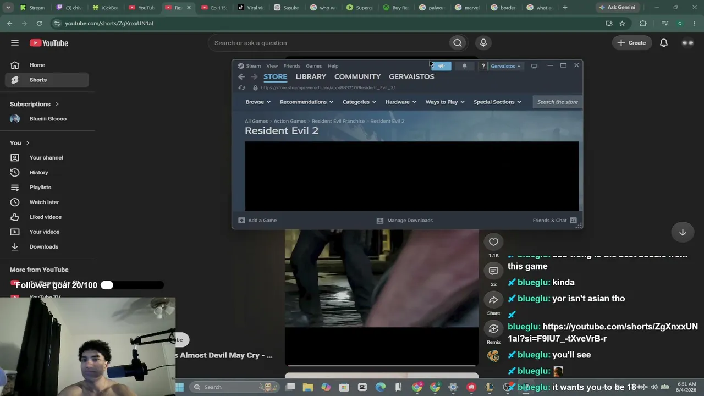
Task: Follow the Action Games breadcrumb link
Action: tap(290, 121)
